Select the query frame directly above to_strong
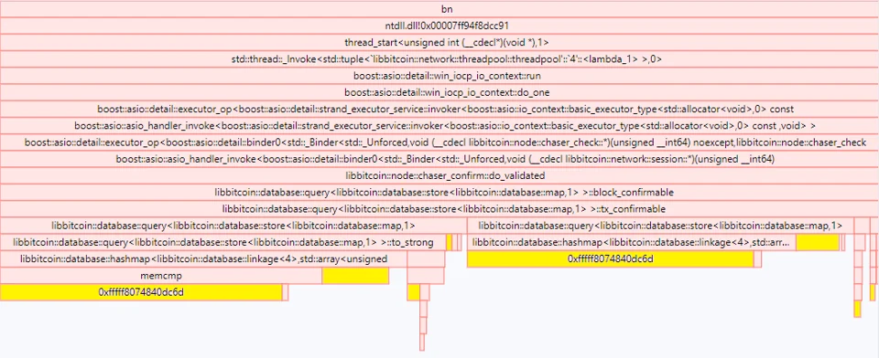Viewport: 879px width, 358px height. coord(233,226)
